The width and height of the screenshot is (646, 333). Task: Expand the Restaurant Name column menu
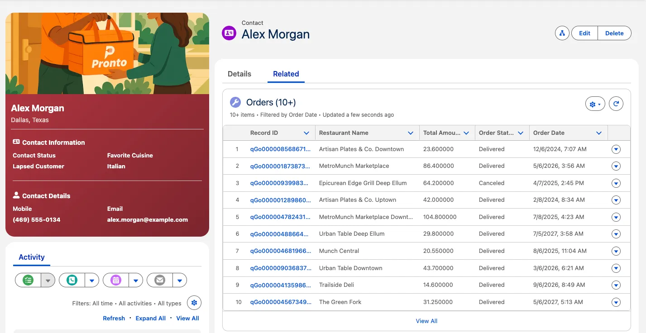click(x=411, y=133)
